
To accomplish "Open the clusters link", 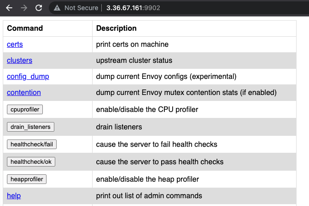I will click(19, 61).
